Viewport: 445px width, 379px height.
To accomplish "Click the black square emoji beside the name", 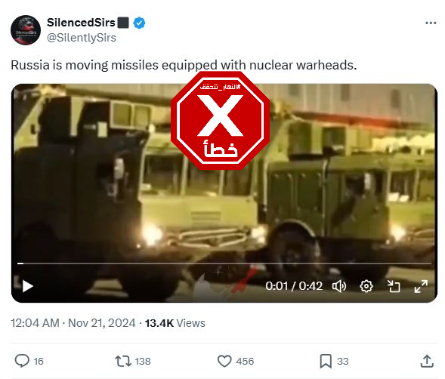I will (123, 23).
